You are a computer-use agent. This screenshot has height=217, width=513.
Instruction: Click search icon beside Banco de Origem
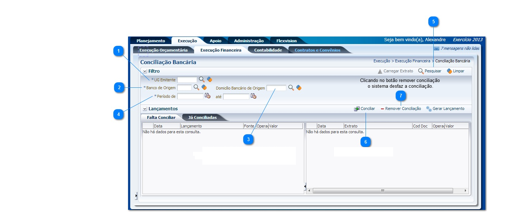(x=196, y=87)
